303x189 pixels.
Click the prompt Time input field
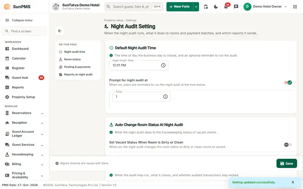[141, 97]
